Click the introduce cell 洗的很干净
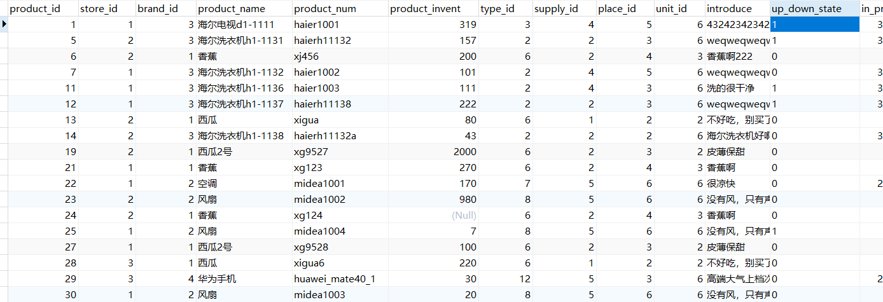Image resolution: width=883 pixels, height=302 pixels. 737,88
